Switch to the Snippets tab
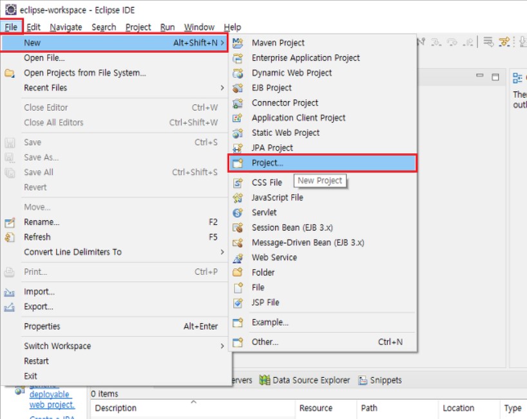Screen dimensions: 527x419 pos(380,380)
